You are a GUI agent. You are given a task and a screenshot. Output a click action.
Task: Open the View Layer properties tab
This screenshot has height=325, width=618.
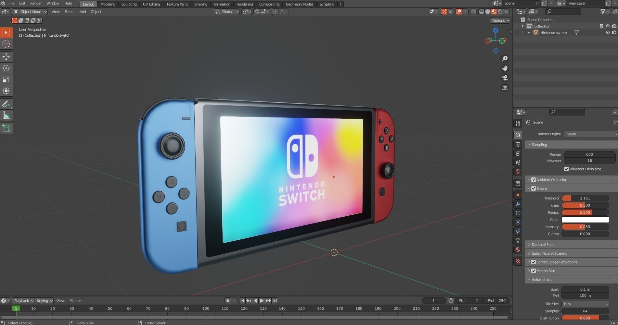point(518,153)
